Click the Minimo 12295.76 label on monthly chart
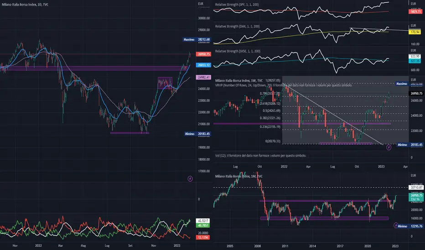 [410, 226]
